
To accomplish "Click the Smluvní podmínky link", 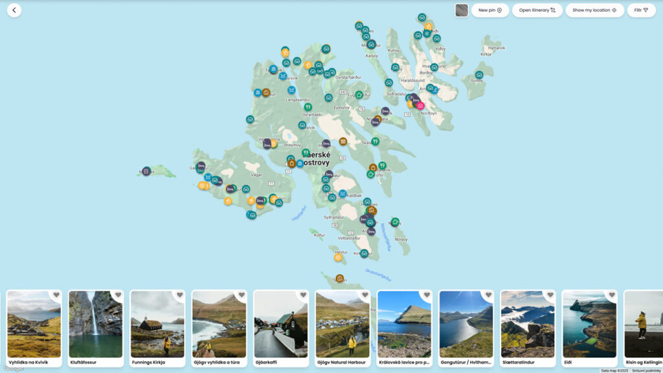I will (x=647, y=370).
